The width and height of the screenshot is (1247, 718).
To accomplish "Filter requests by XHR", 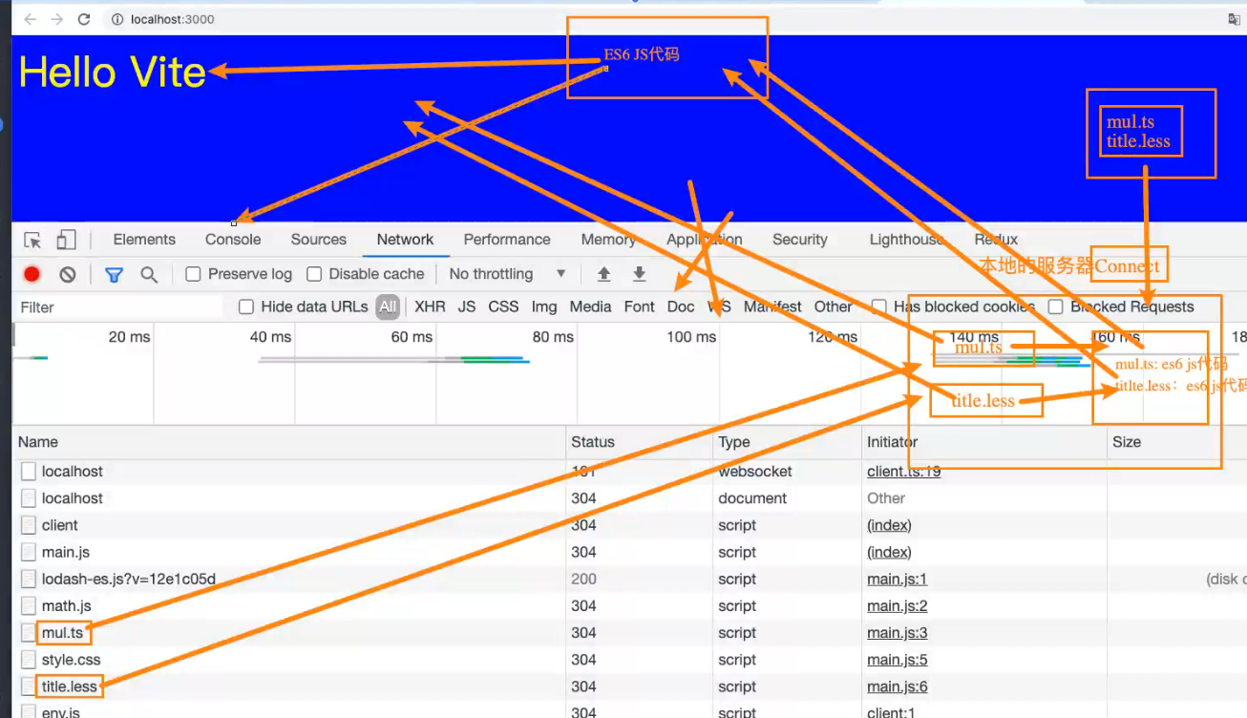I will (430, 306).
